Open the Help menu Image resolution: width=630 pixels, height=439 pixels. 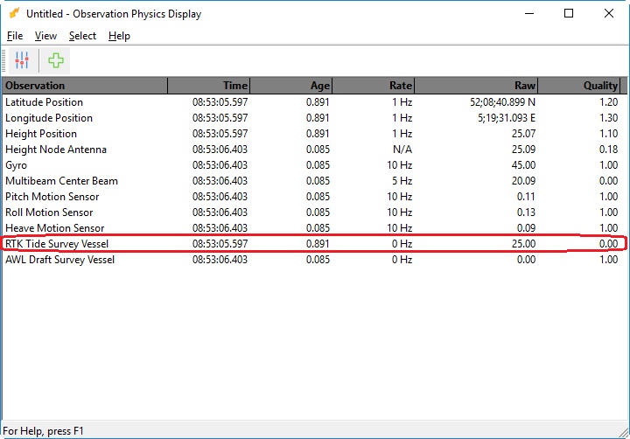119,36
